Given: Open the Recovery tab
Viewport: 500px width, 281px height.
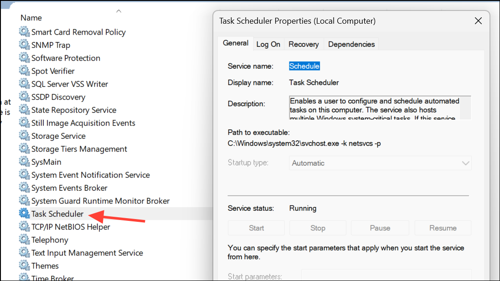Looking at the screenshot, I should pos(303,44).
